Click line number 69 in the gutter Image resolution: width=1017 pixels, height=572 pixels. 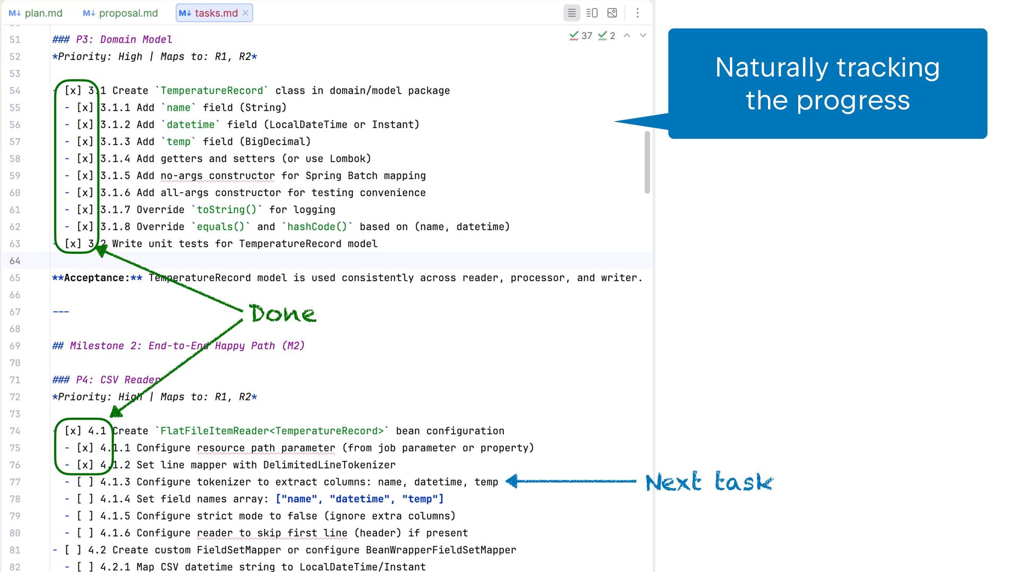click(x=15, y=346)
